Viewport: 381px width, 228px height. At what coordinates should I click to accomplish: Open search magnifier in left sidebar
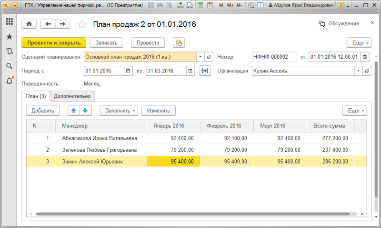9,66
